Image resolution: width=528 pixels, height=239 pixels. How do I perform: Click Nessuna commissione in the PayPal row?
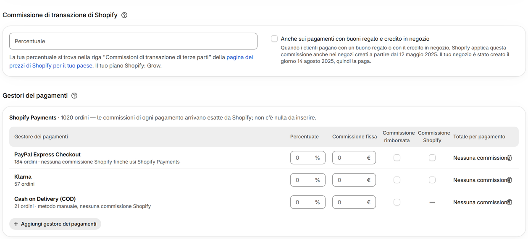480,158
